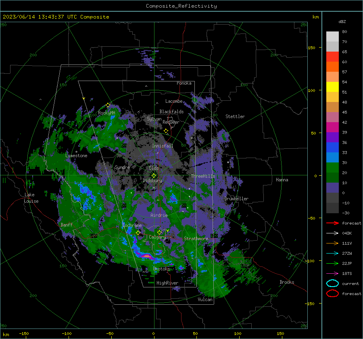Image resolution: width=363 pixels, height=339 pixels.
Task: Select the blue 36 dBZ color swatch
Action: tap(332, 147)
